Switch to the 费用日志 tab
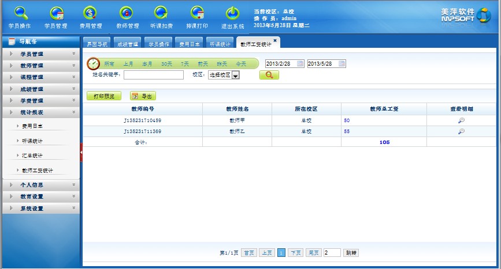Image resolution: width=501 pixels, height=269 pixels. pos(189,44)
